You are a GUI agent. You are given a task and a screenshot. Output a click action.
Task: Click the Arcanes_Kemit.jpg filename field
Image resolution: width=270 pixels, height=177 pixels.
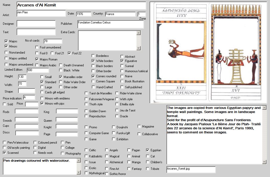tap(191, 170)
